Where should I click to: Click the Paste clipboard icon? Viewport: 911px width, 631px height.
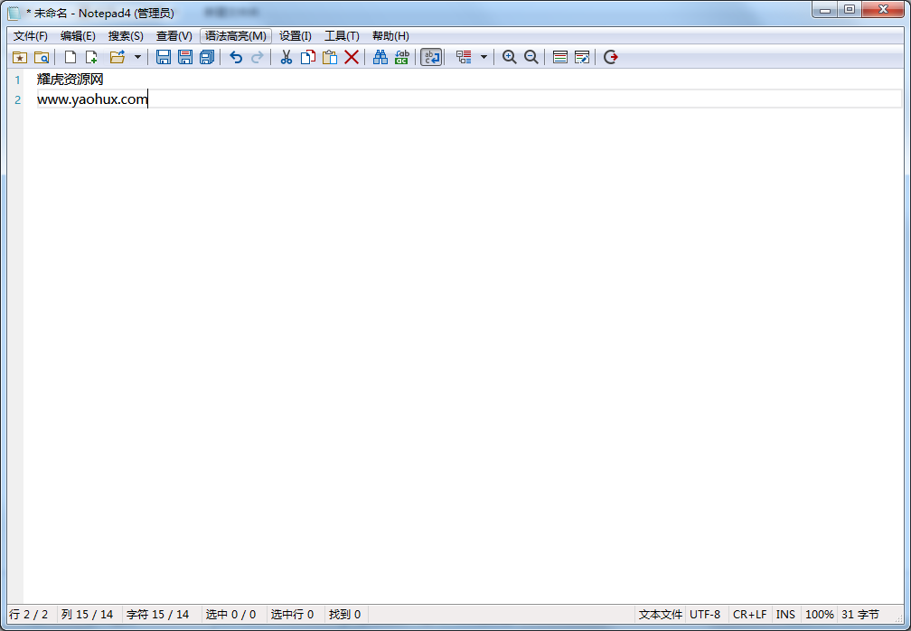point(330,57)
